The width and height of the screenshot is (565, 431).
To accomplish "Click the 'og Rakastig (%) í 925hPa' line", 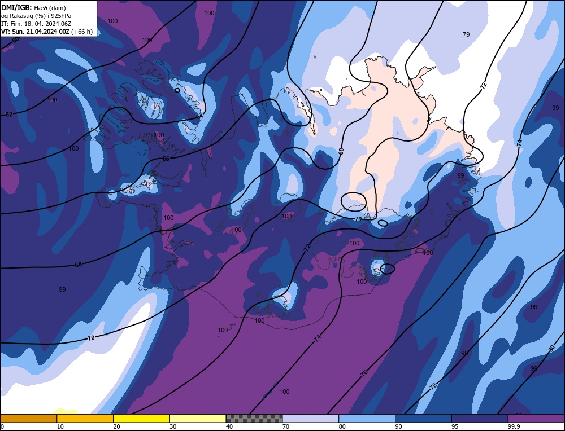I will (36, 16).
